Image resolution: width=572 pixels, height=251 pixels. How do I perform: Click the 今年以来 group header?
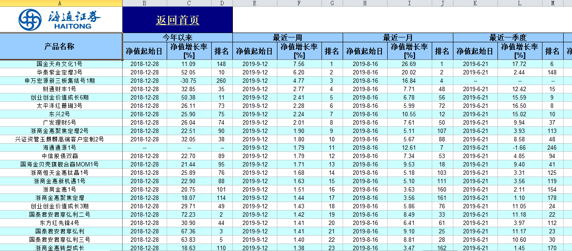point(177,37)
